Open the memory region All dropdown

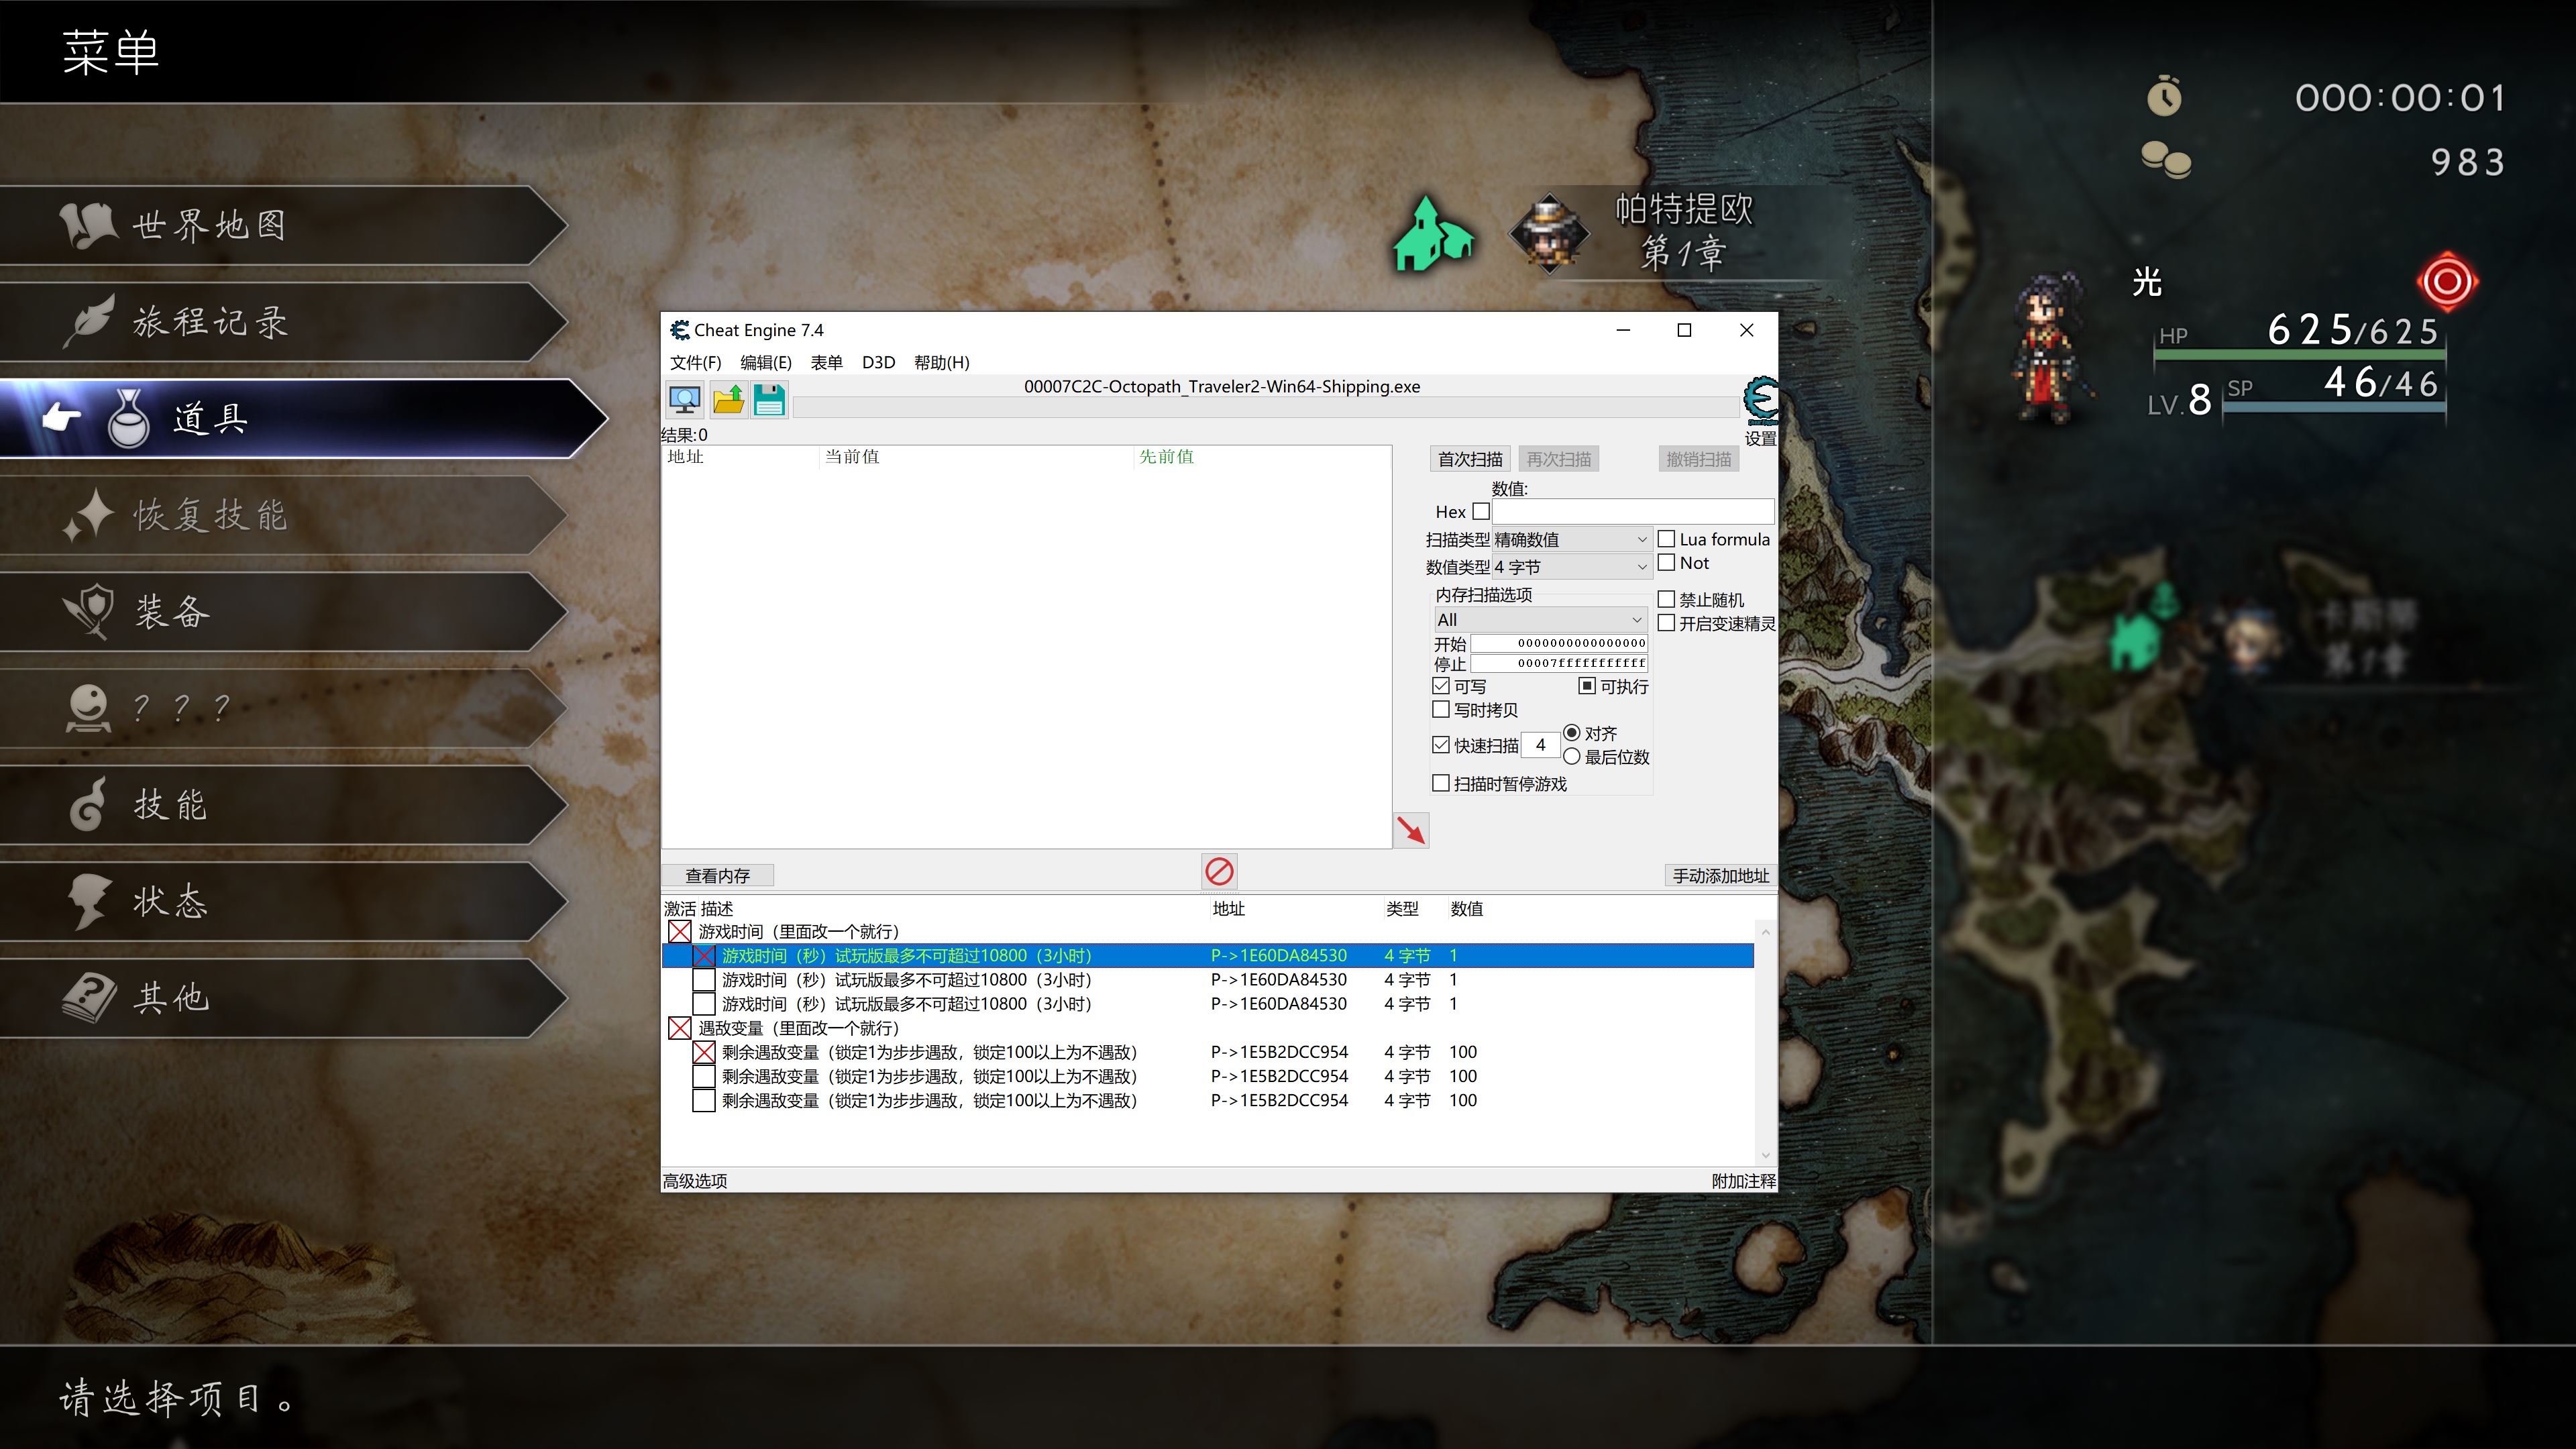pos(1540,620)
